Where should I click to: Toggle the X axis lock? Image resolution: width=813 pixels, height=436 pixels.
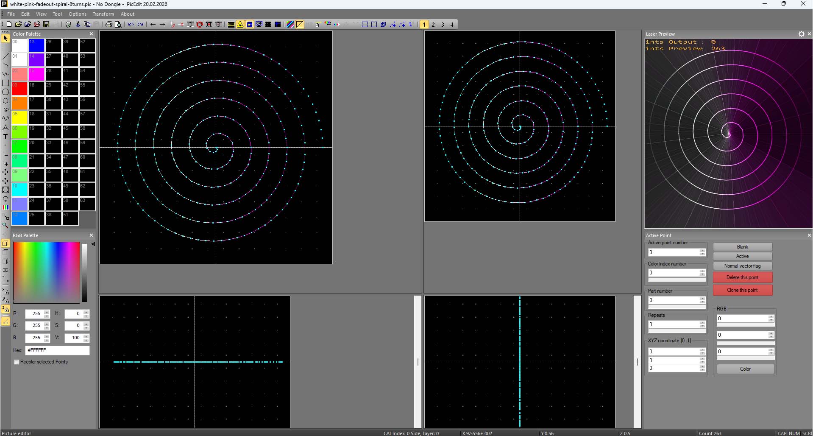click(6, 291)
